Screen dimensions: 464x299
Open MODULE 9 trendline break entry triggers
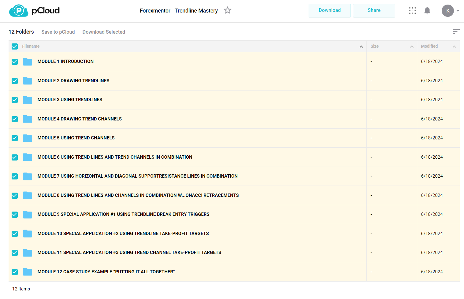[x=123, y=214]
